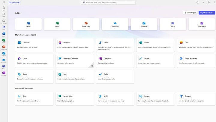This screenshot has width=216, height=122.
Task: Open Home in the left sidebar
Action: click(x=4, y=8)
